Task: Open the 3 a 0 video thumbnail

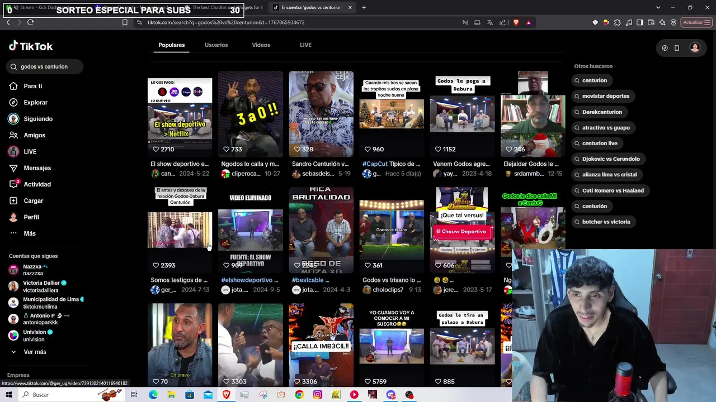Action: [250, 114]
